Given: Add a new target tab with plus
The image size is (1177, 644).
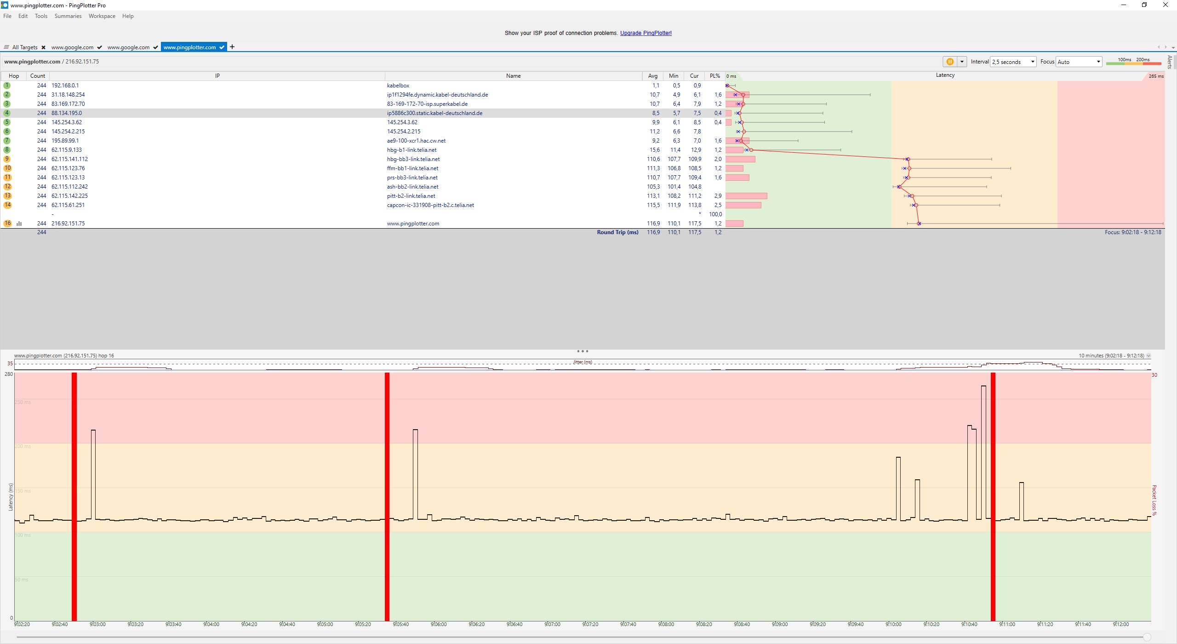Looking at the screenshot, I should [232, 47].
